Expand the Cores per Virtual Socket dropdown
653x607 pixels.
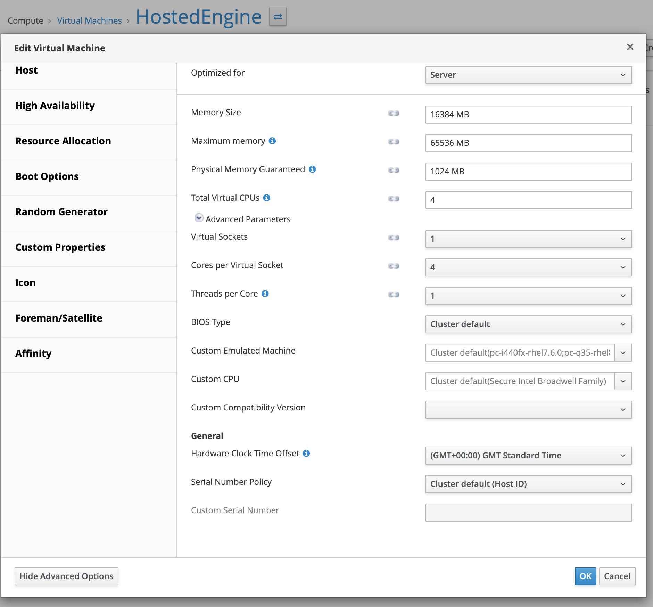pyautogui.click(x=528, y=267)
